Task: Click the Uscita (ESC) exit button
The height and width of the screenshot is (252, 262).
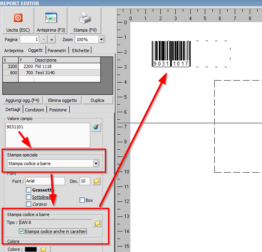Action: coord(18,21)
